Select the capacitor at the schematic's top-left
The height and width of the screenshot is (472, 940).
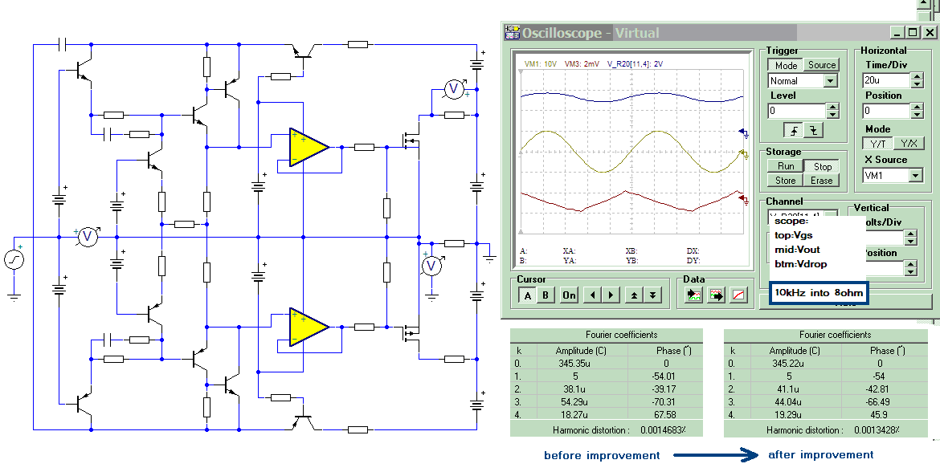point(63,43)
